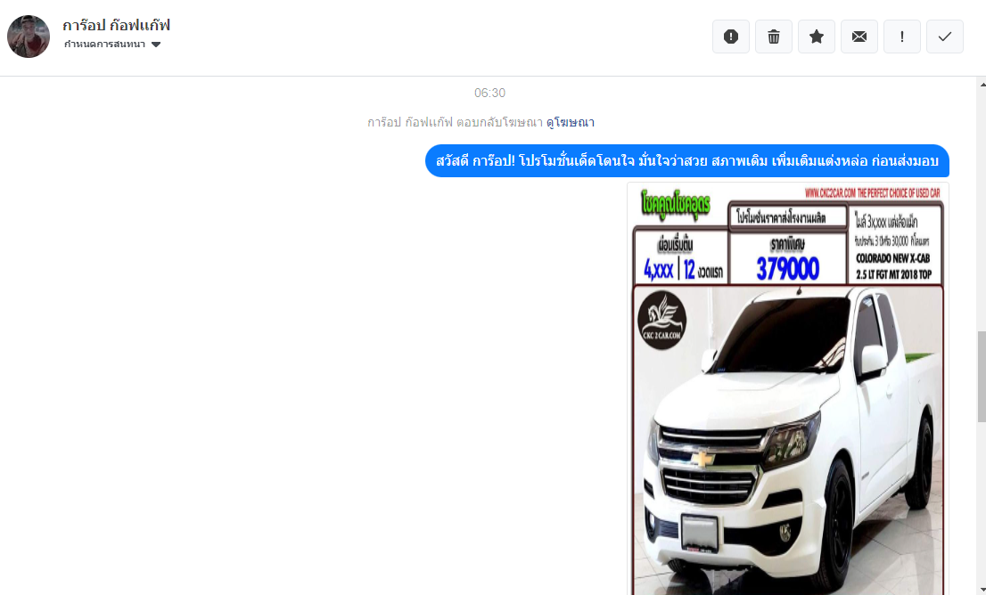The width and height of the screenshot is (986, 595).
Task: Click the blue สวัสดี greeting message bubble
Action: point(687,161)
